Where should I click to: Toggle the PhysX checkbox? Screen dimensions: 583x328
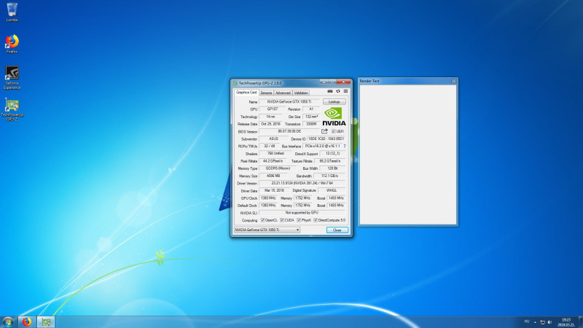[299, 220]
